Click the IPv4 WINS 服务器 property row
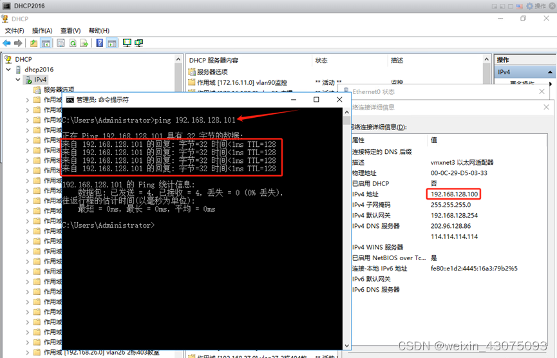Image resolution: width=557 pixels, height=358 pixels. pos(449,247)
